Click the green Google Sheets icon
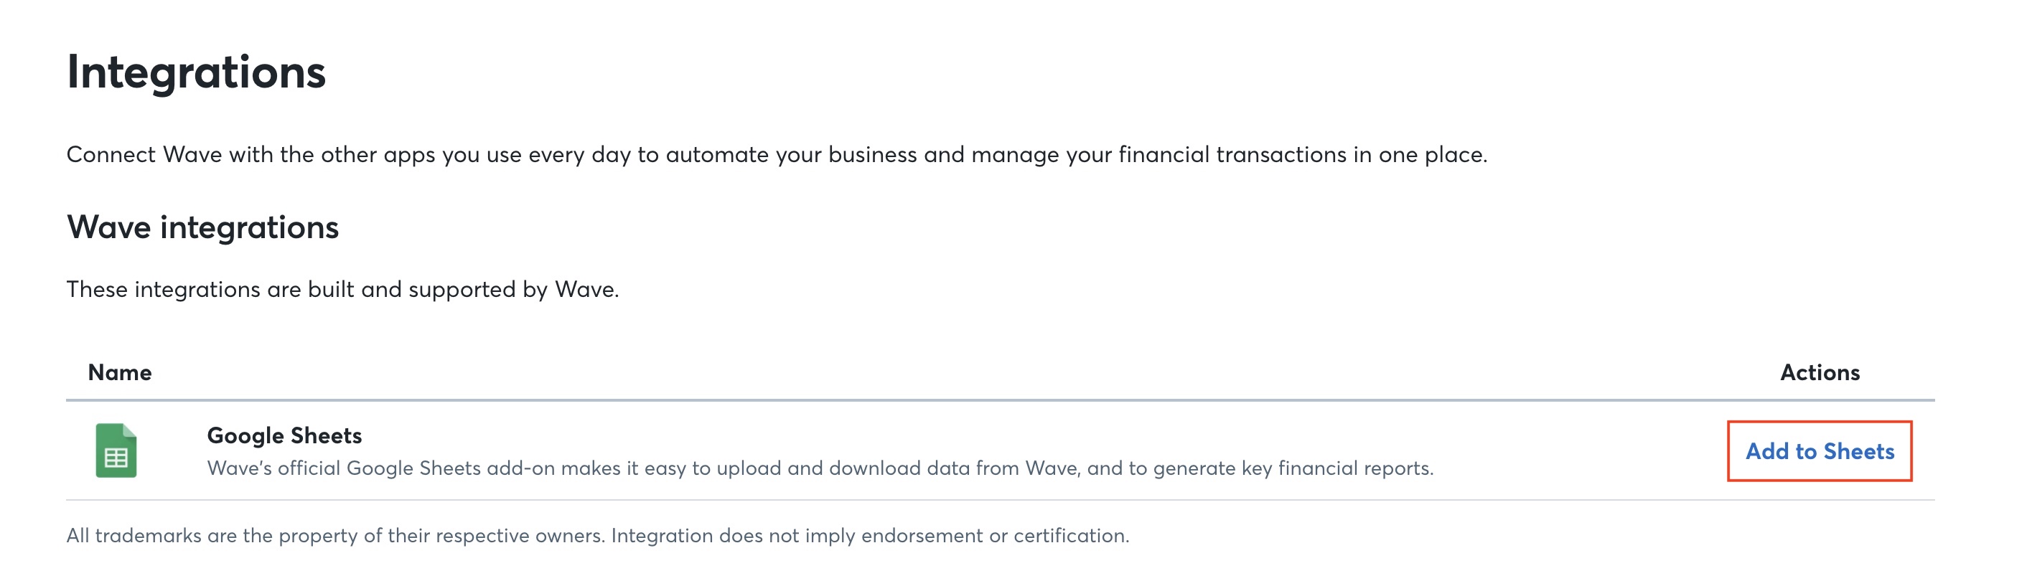Image resolution: width=2027 pixels, height=581 pixels. pos(116,450)
